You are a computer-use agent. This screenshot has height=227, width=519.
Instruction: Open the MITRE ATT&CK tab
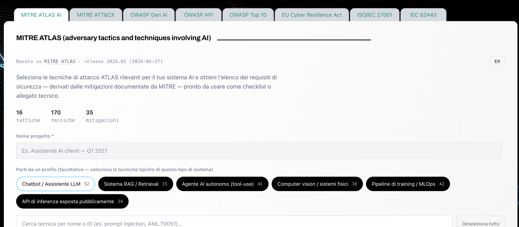click(96, 15)
